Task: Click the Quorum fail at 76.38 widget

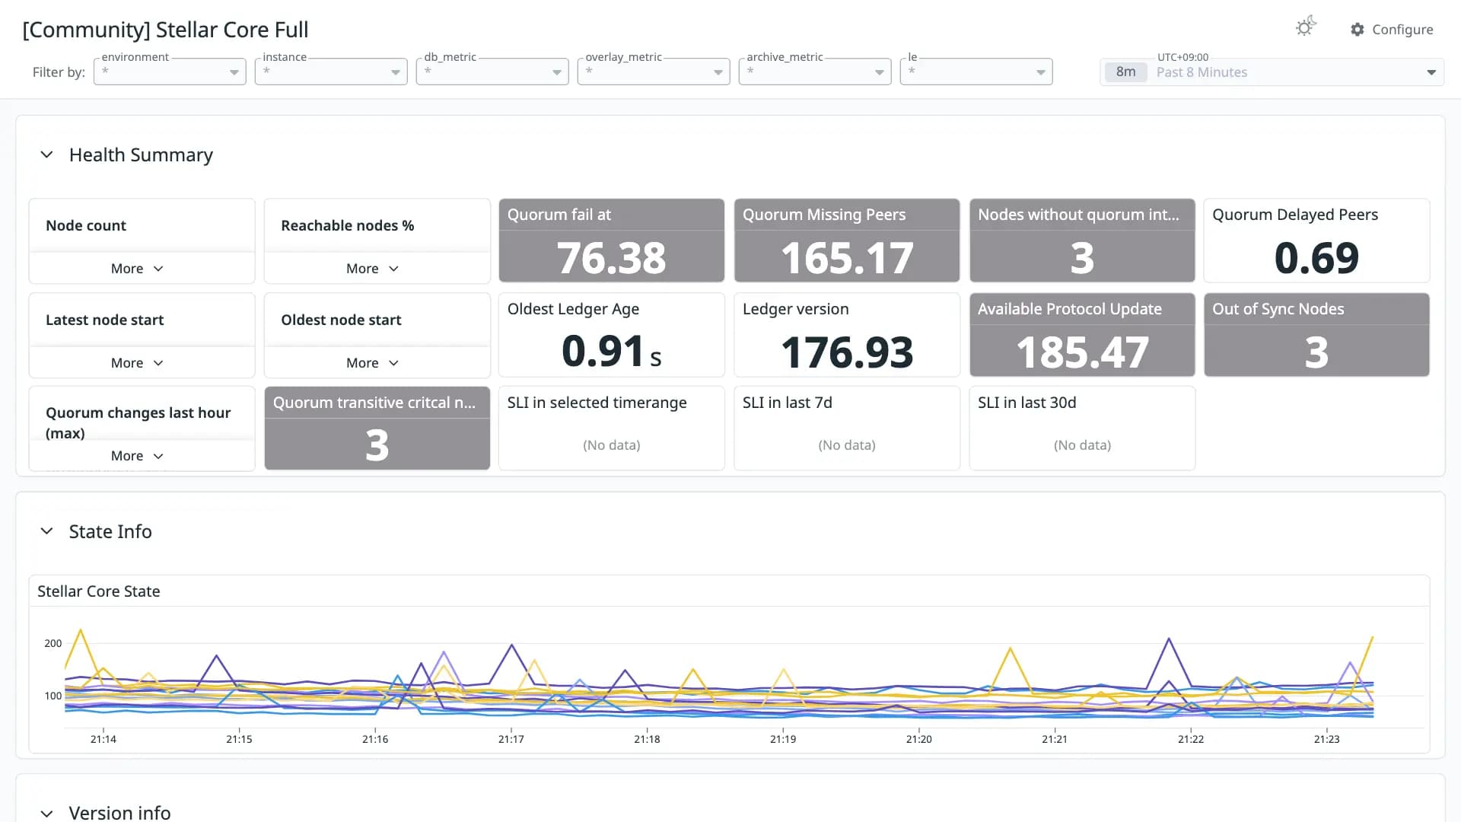Action: pyautogui.click(x=612, y=241)
